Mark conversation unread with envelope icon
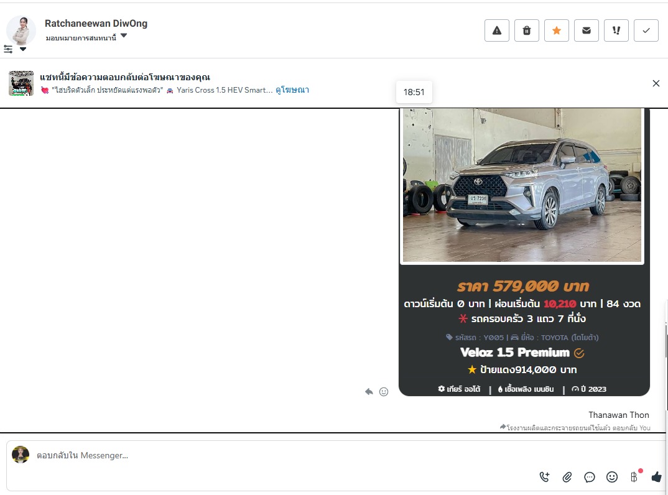 point(586,30)
